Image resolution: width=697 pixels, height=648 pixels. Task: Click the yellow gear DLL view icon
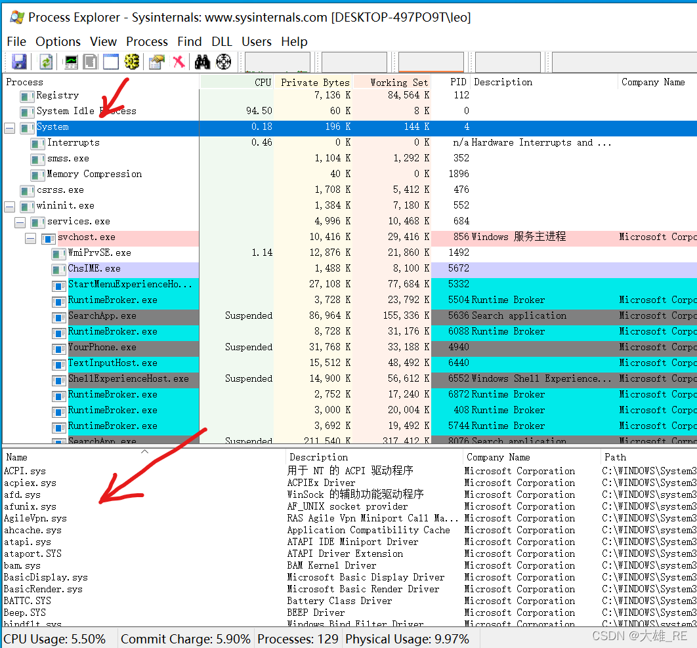click(132, 61)
